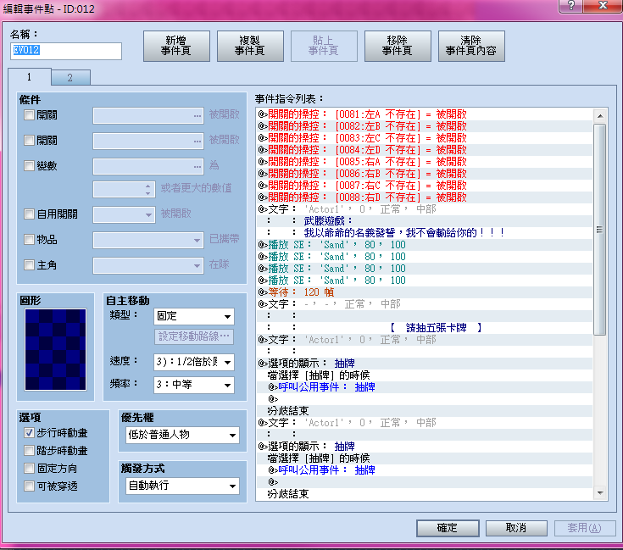Check the 踏步時動畫 option
Image resolution: width=623 pixels, height=550 pixels.
[29, 451]
